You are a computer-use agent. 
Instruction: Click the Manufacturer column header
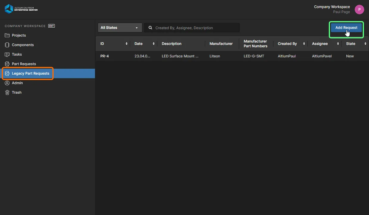221,44
